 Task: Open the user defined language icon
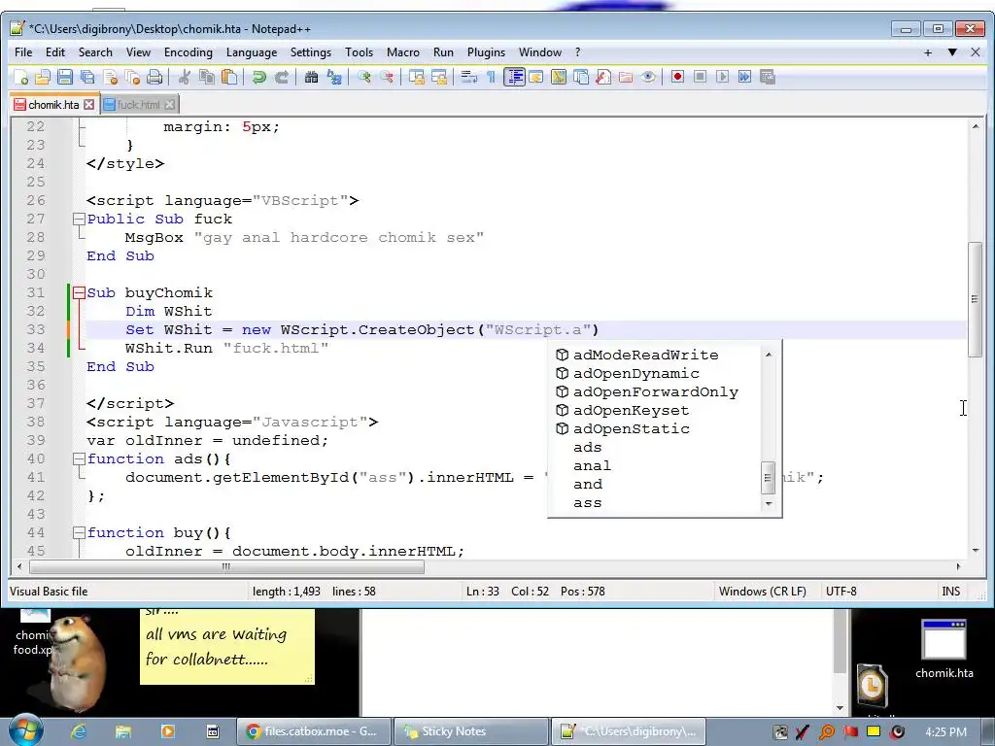[x=536, y=78]
